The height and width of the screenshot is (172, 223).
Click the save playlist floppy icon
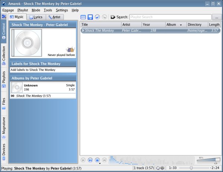pyautogui.click(x=90, y=17)
